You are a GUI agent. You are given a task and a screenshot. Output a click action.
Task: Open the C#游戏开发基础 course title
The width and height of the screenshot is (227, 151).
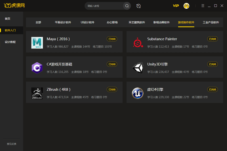(59, 64)
